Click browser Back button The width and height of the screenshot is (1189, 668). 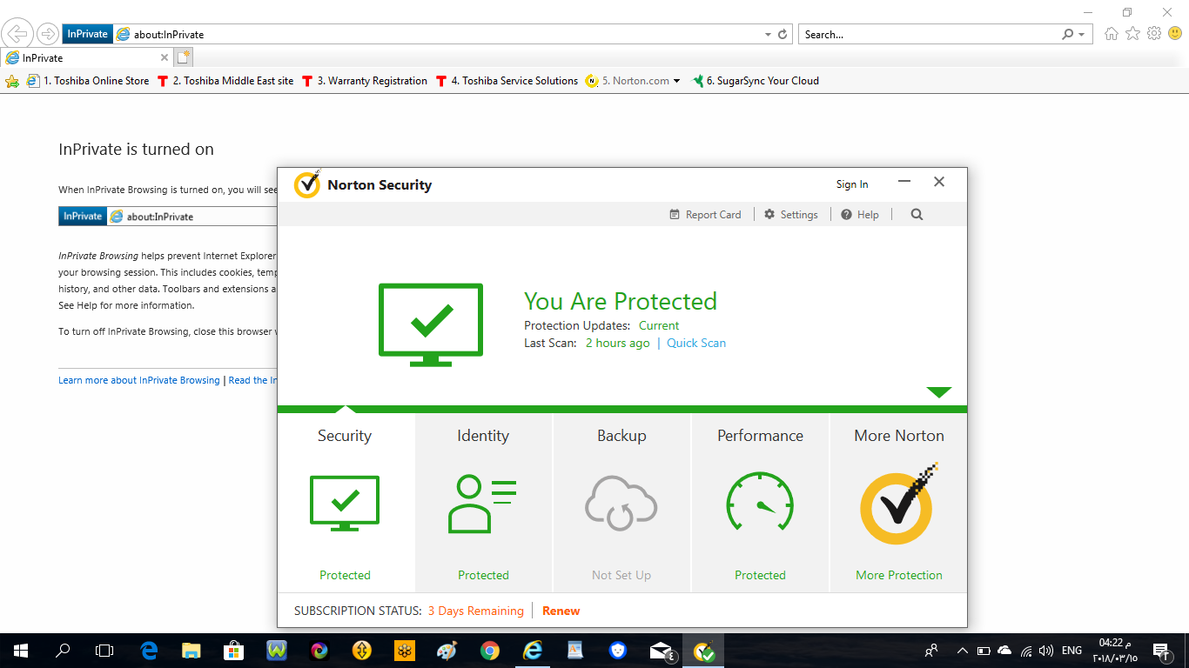pos(18,34)
